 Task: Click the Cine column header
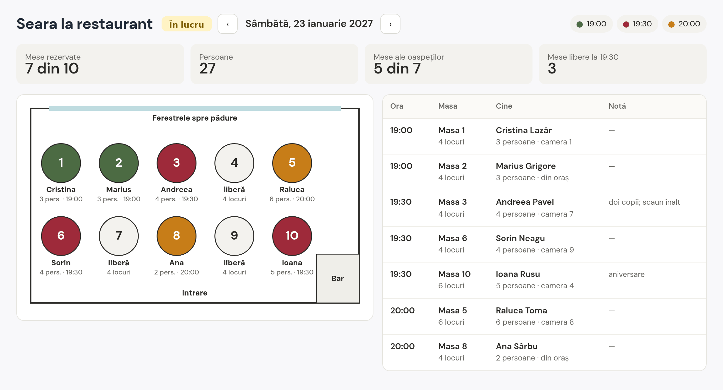coord(504,106)
